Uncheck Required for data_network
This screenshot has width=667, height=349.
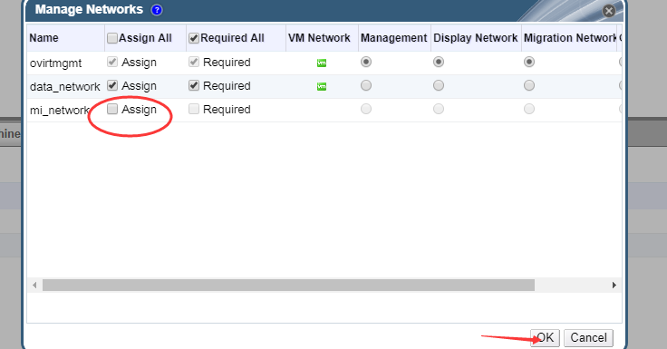pyautogui.click(x=194, y=85)
